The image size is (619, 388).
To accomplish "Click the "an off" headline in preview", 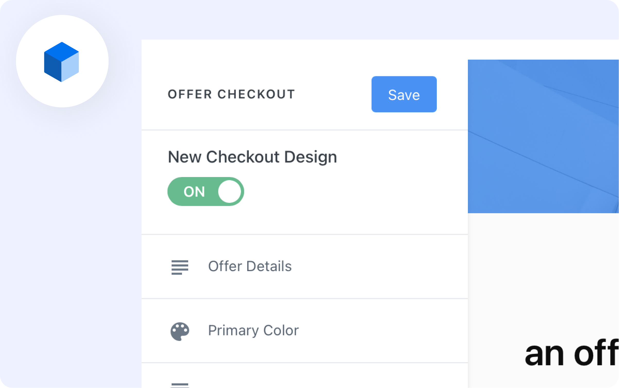I will click(x=572, y=353).
